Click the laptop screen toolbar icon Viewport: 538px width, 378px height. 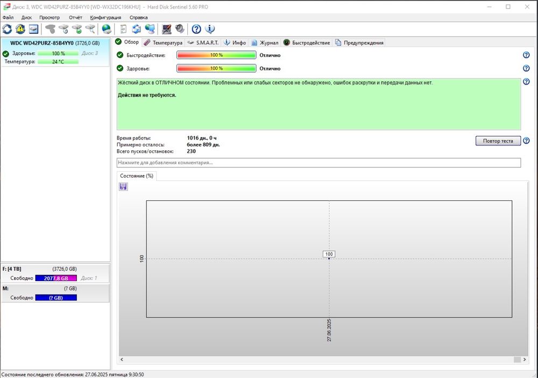point(166,29)
